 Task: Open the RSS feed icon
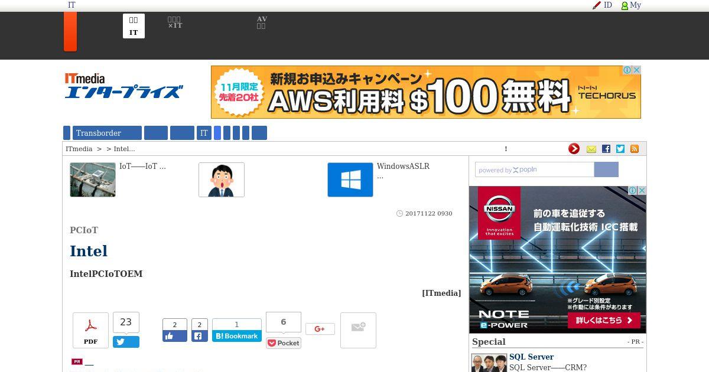pyautogui.click(x=635, y=149)
